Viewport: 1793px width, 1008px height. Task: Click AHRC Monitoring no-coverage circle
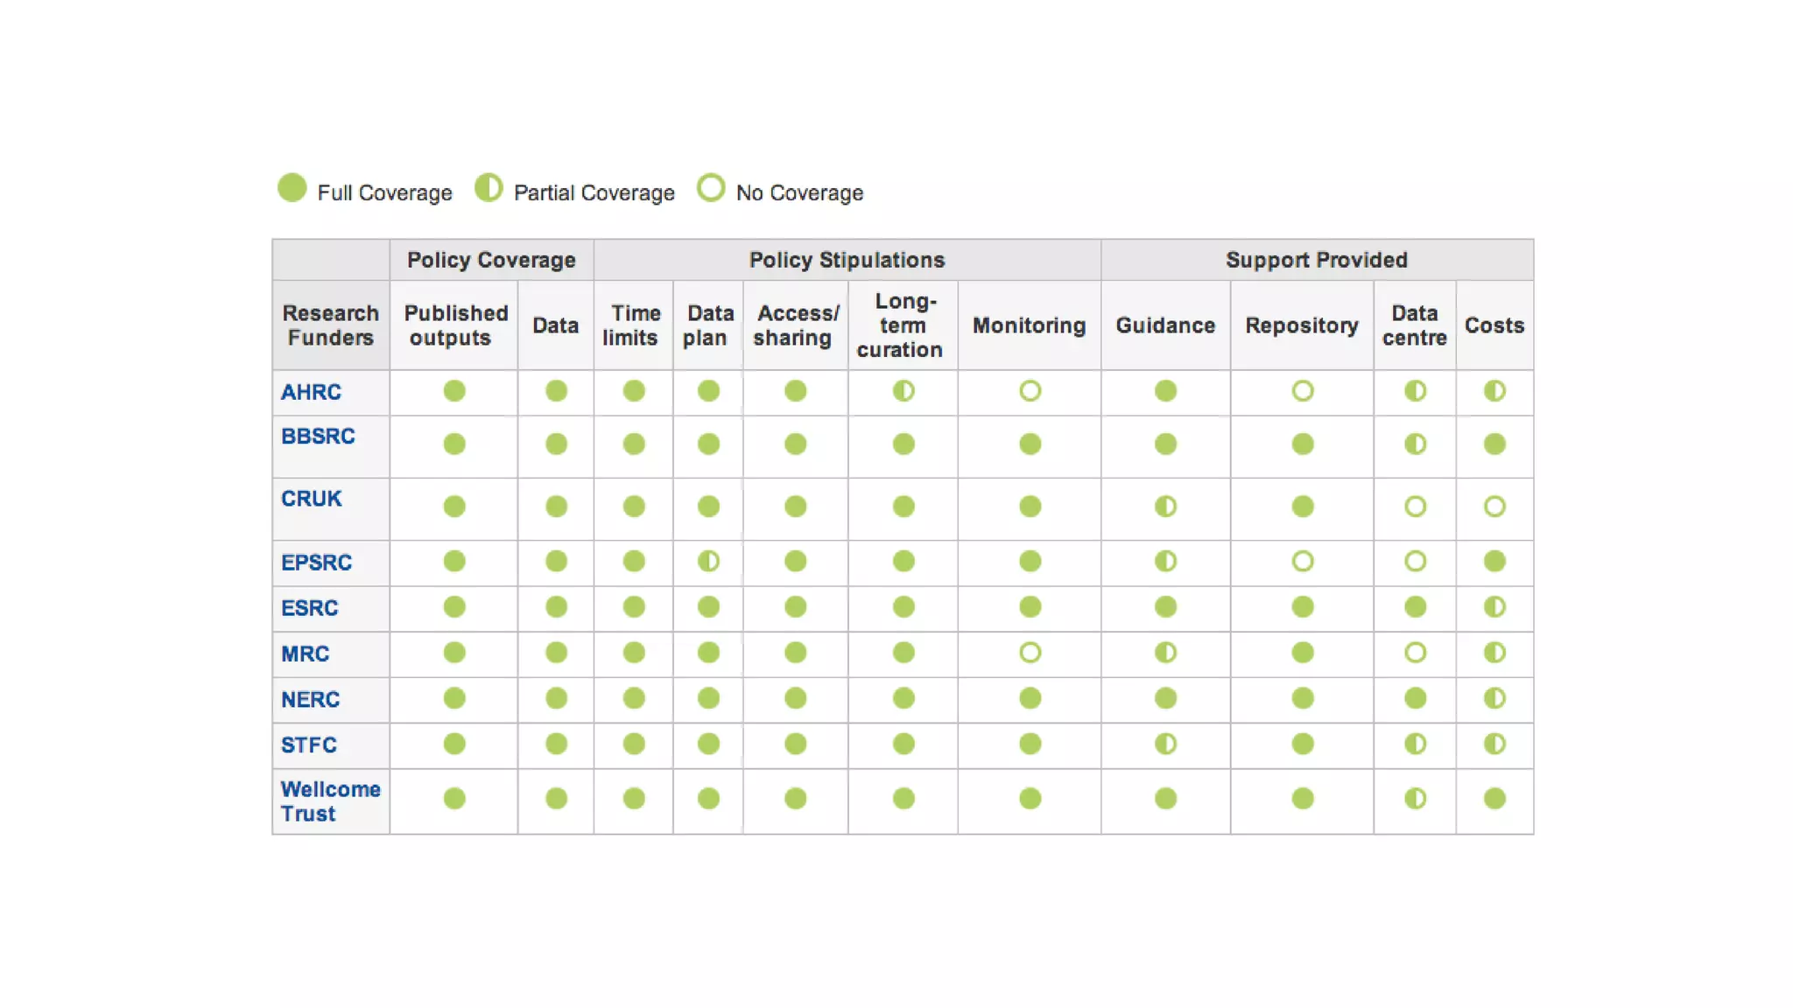1030,391
